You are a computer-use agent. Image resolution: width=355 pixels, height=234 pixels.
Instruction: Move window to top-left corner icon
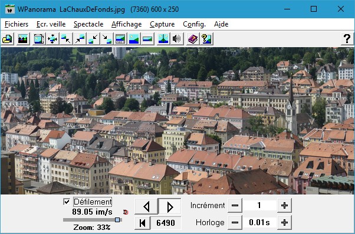66,39
